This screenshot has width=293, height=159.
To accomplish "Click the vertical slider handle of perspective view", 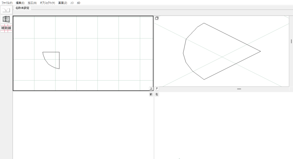I will click(291, 41).
